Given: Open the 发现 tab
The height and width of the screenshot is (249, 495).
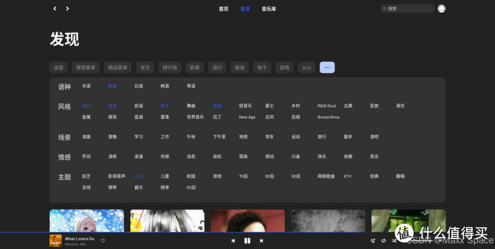Looking at the screenshot, I should coord(245,9).
